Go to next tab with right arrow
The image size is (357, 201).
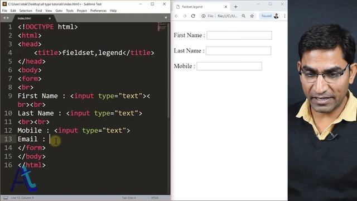tap(8, 18)
